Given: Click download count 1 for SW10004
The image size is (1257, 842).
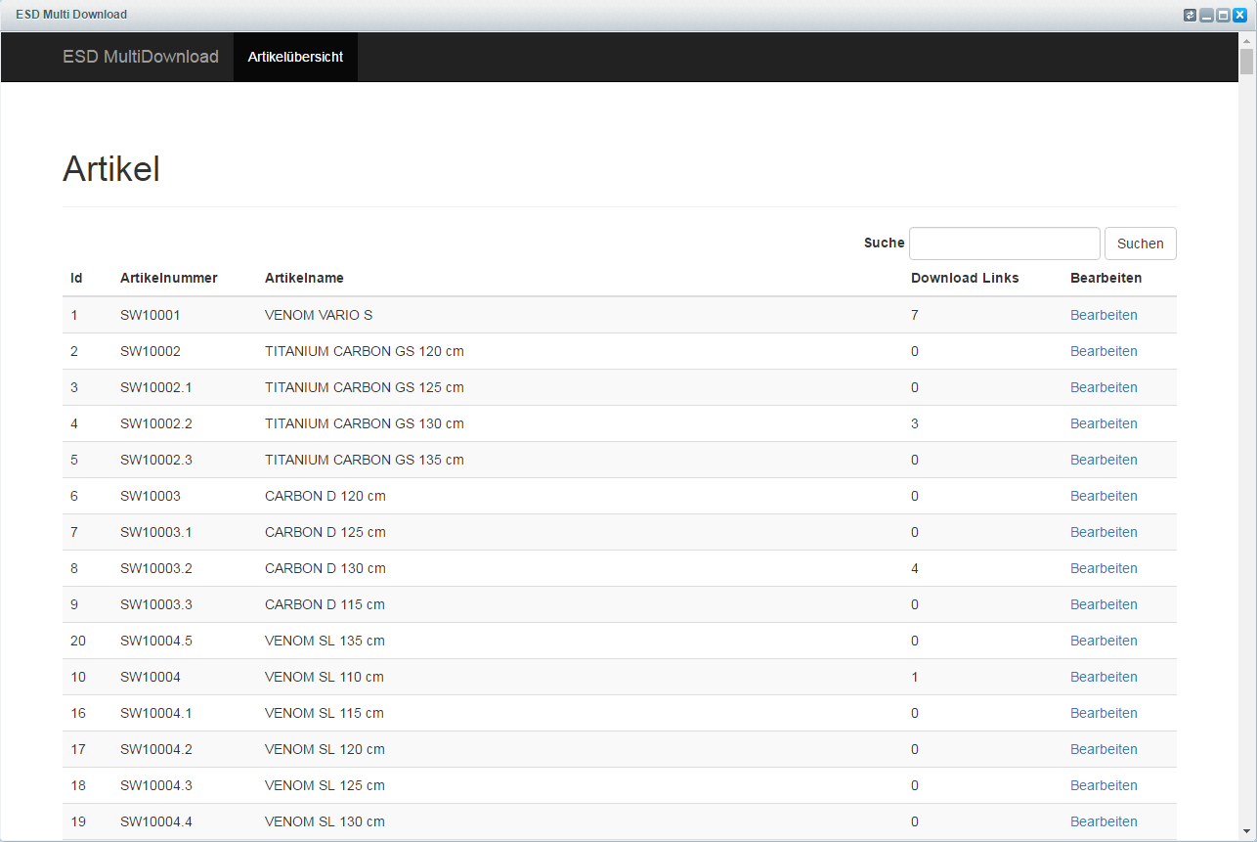Looking at the screenshot, I should click(915, 677).
